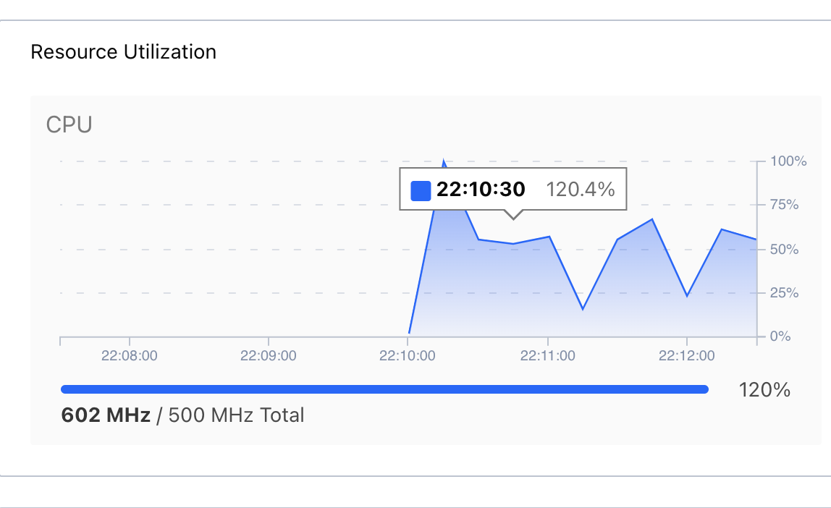
Task: Select the 22:10:00 axis timestamp
Action: pyautogui.click(x=409, y=355)
